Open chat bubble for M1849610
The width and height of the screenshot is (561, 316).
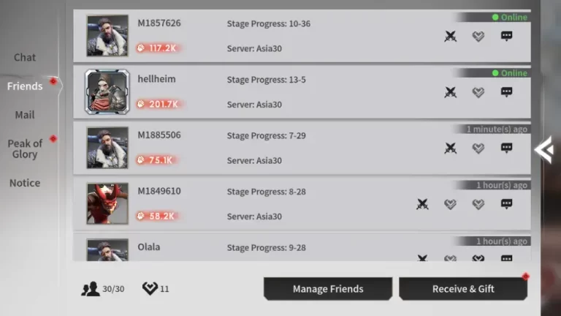click(x=506, y=204)
